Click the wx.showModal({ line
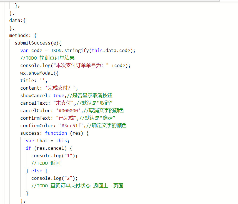This screenshot has height=204, width=238. [x=39, y=73]
